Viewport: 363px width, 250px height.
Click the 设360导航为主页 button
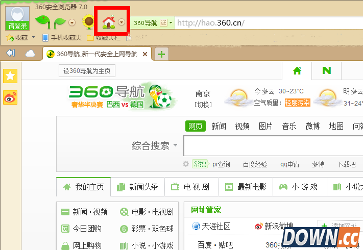[x=86, y=71]
